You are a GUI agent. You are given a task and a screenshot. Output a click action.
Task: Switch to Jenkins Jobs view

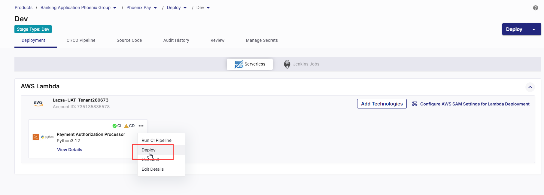[302, 64]
